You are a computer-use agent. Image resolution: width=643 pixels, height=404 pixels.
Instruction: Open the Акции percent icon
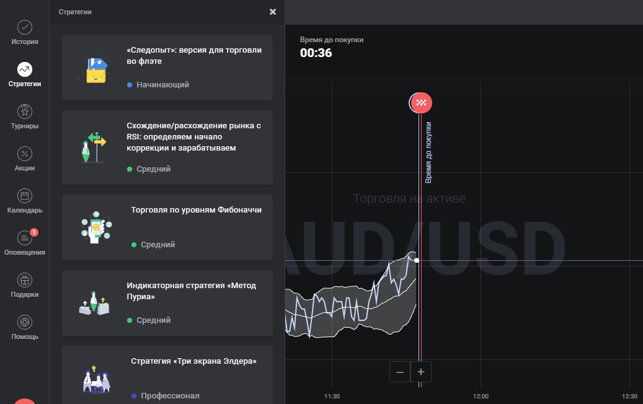click(x=25, y=159)
